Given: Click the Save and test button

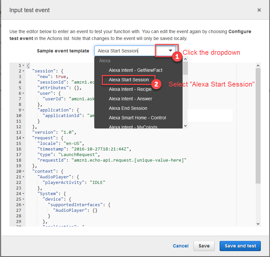Looking at the screenshot, I should (x=240, y=246).
